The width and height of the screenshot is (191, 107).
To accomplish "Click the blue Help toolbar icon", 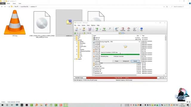I will (x=141, y=29).
